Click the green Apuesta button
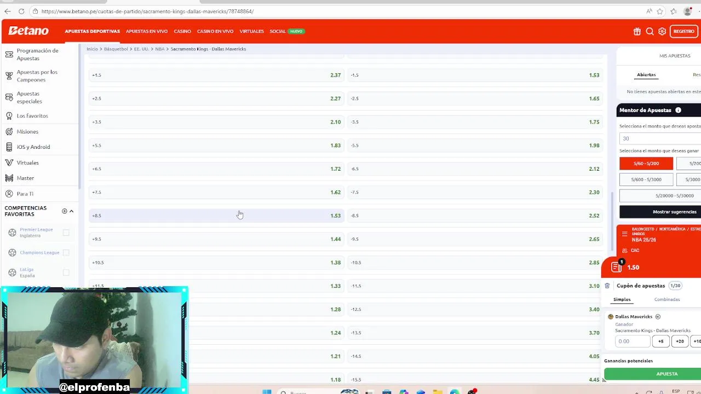The width and height of the screenshot is (701, 394). click(x=653, y=374)
